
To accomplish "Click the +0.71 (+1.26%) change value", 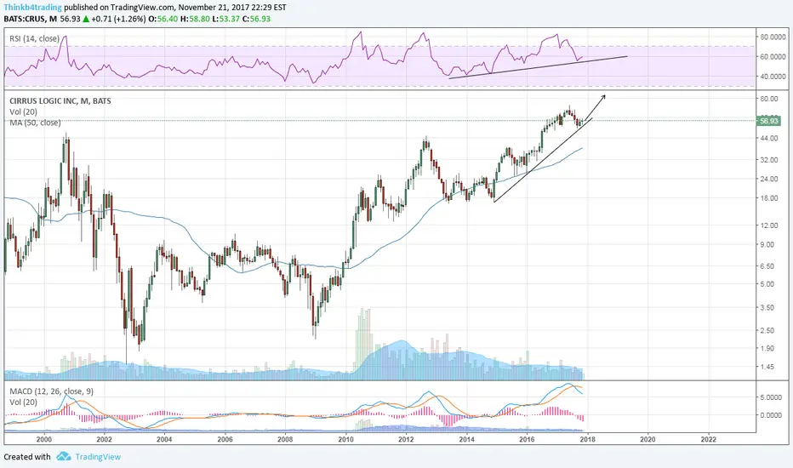I will click(x=119, y=19).
